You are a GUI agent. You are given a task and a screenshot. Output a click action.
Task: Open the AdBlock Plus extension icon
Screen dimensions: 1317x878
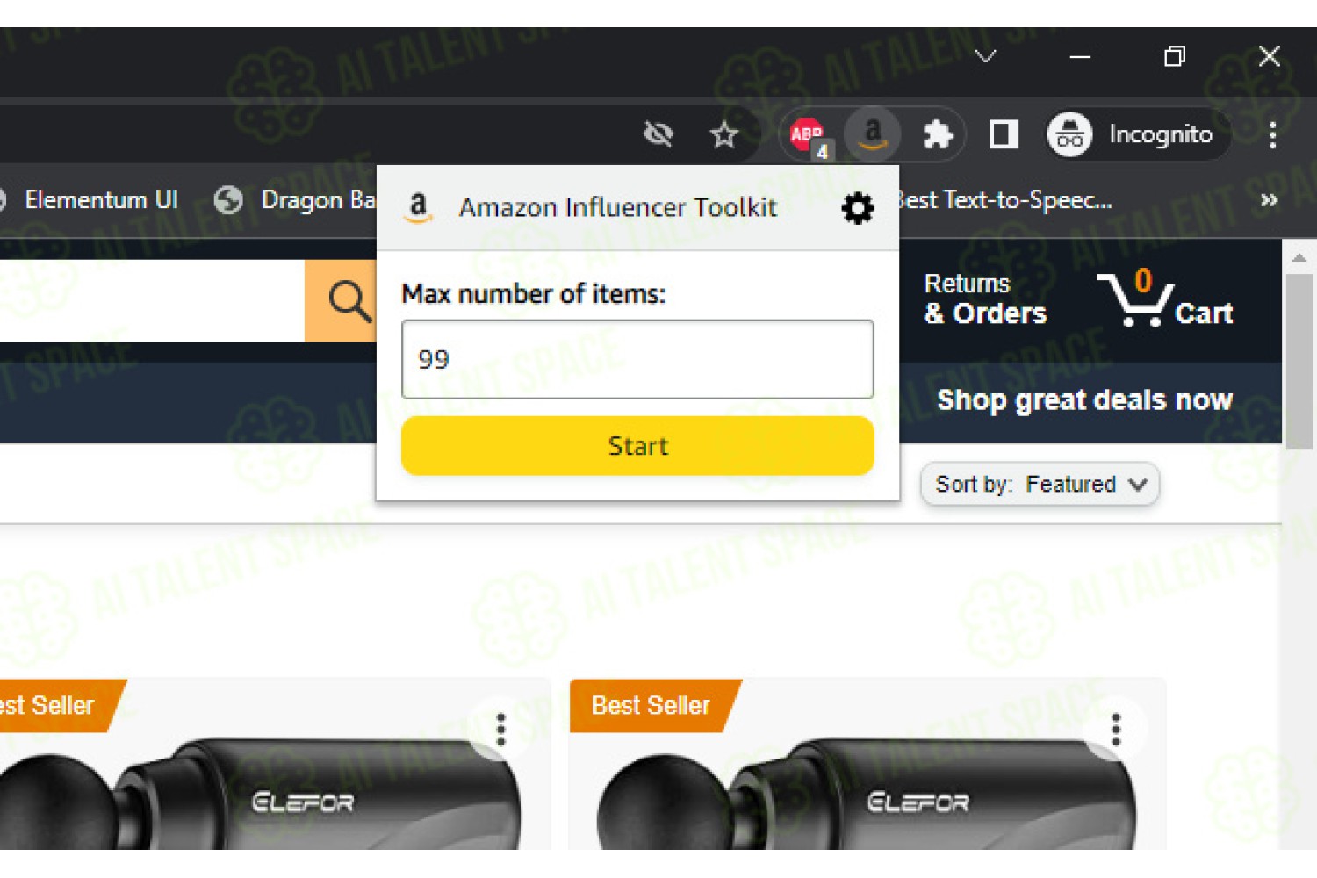pos(807,134)
